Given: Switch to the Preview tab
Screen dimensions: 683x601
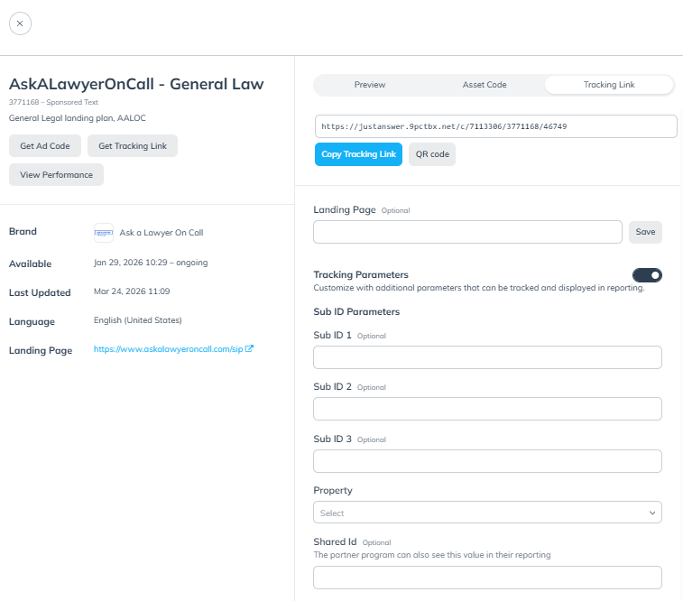Looking at the screenshot, I should click(x=370, y=85).
